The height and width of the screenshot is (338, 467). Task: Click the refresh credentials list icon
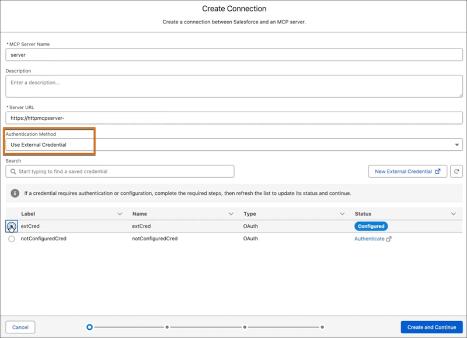tap(456, 171)
